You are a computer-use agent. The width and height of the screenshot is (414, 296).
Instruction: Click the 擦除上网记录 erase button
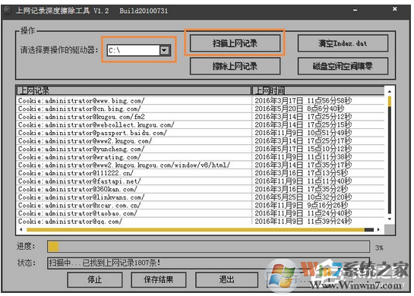pos(235,66)
